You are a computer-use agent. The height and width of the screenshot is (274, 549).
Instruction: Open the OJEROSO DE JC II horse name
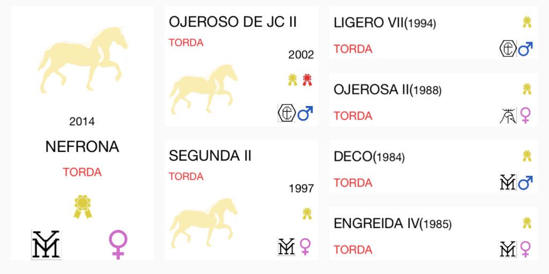pos(233,21)
